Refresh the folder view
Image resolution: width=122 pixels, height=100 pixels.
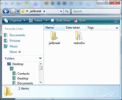coord(67,11)
